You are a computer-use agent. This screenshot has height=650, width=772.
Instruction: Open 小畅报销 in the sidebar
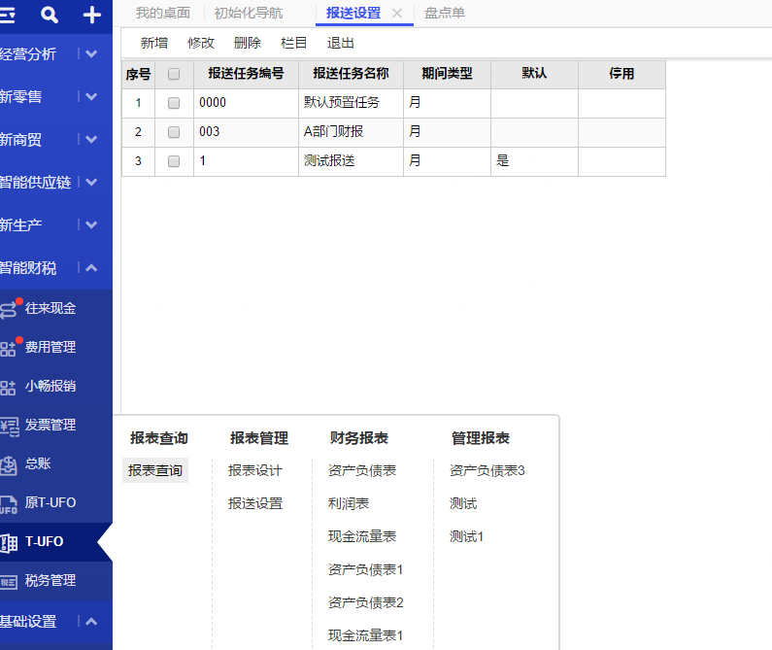(50, 386)
